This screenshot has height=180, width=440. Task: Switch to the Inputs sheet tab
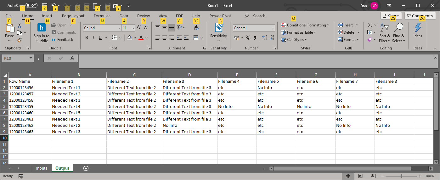click(42, 168)
